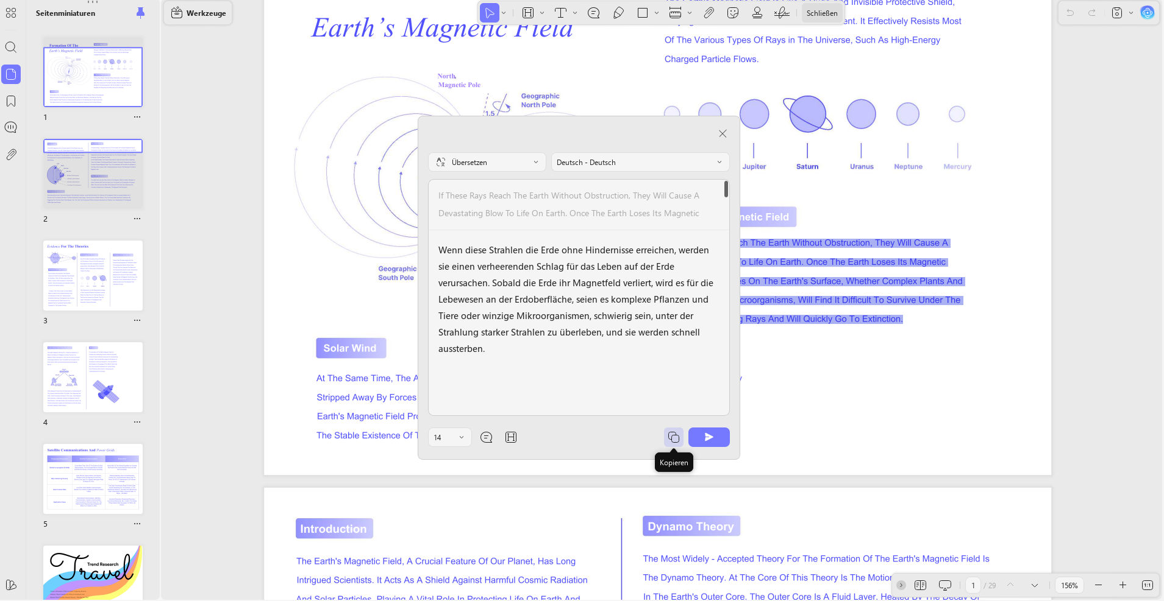
Task: Open the comments list panel
Action: coord(11,127)
